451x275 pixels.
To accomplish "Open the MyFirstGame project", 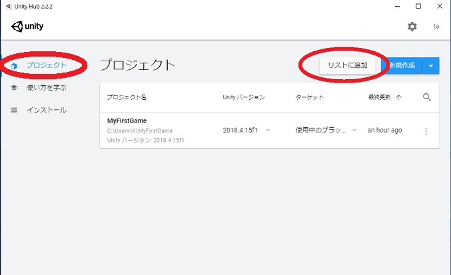I will pos(127,121).
